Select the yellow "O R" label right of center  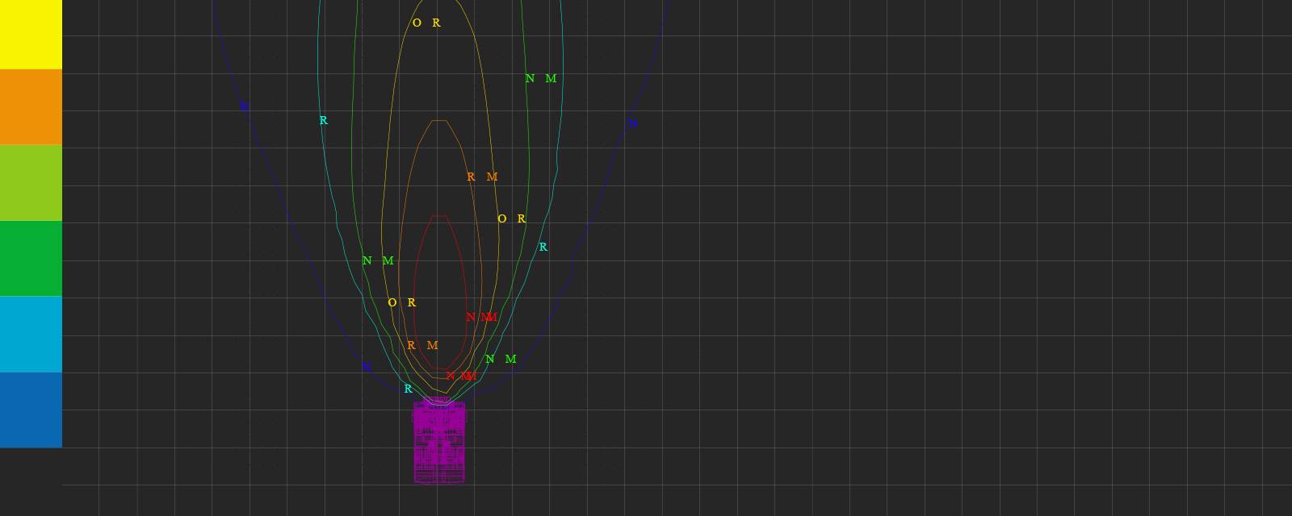(511, 219)
